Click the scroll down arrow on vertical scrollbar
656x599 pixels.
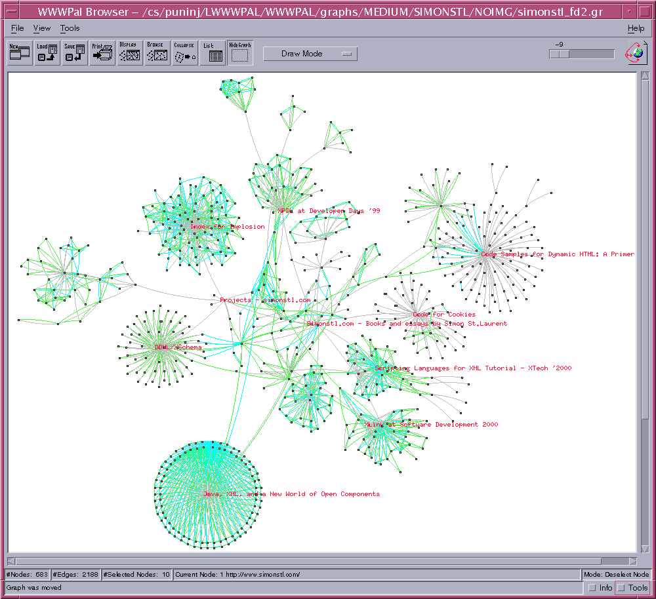pos(645,549)
